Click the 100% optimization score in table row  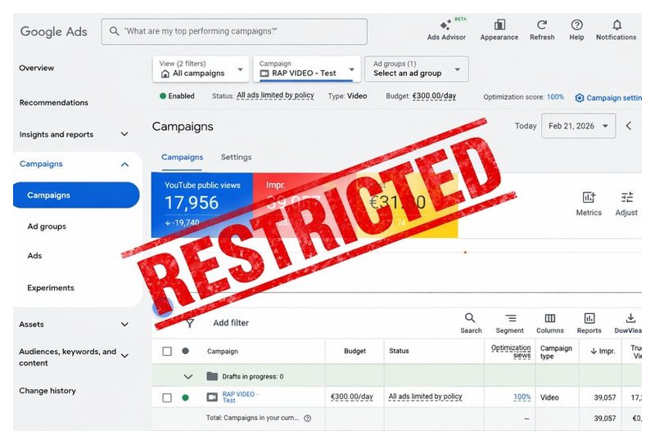point(522,397)
